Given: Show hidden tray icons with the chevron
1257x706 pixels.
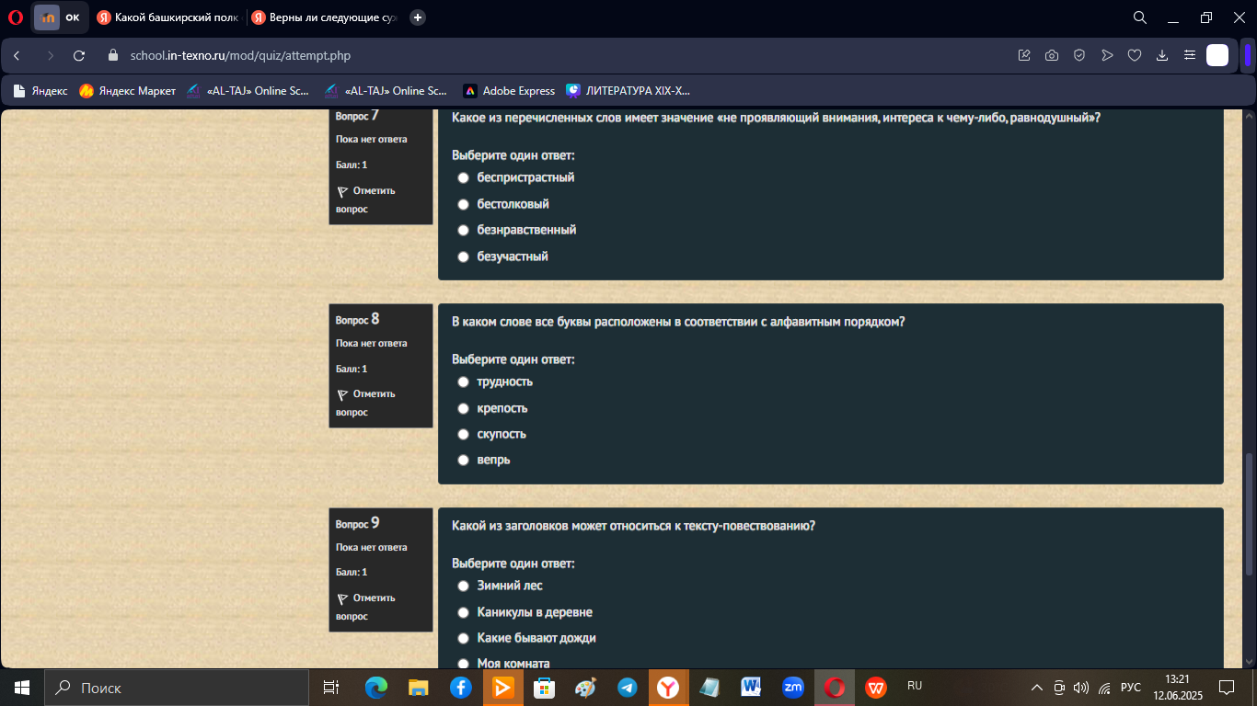Looking at the screenshot, I should coord(1037,688).
